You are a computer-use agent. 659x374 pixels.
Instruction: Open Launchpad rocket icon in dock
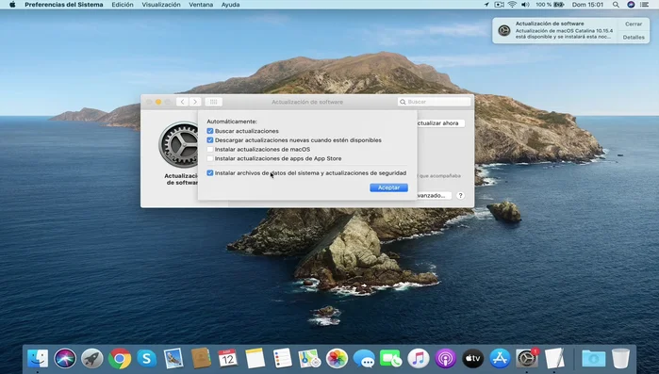pyautogui.click(x=92, y=359)
